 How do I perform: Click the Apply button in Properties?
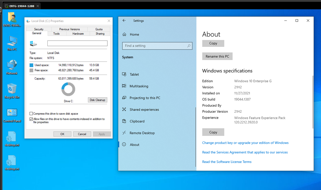[x=102, y=134]
